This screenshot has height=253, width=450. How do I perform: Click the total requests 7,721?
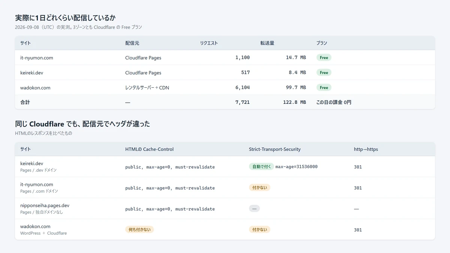pyautogui.click(x=243, y=102)
